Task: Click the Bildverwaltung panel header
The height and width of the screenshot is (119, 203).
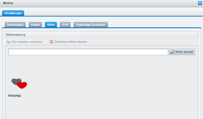Action: tap(16, 34)
